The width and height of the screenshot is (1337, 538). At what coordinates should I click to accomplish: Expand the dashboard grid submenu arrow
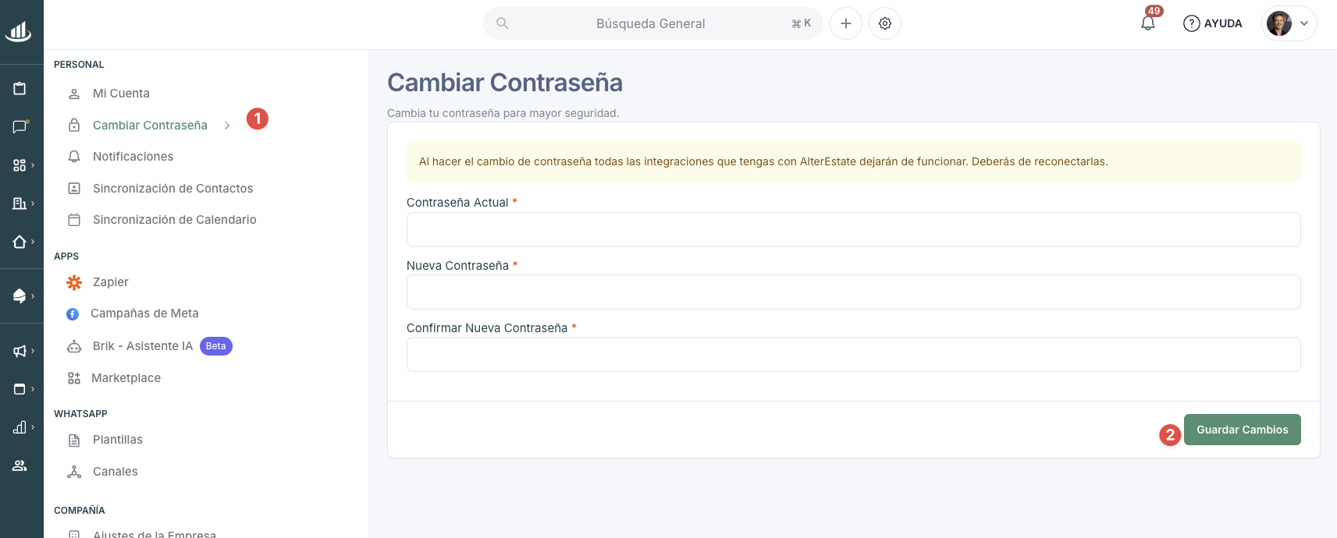(33, 165)
